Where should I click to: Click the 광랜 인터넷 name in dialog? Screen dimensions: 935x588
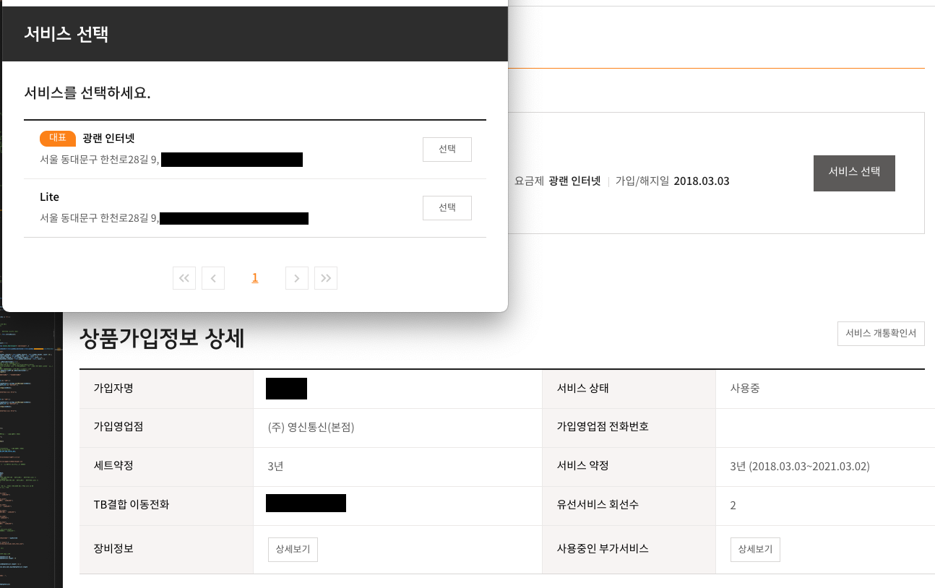coord(108,138)
